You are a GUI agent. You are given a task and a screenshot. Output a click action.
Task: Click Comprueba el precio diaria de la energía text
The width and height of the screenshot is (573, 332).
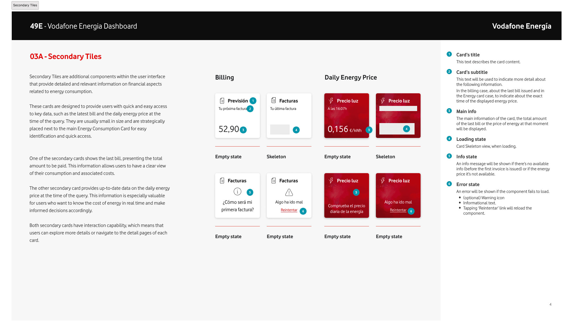347,209
